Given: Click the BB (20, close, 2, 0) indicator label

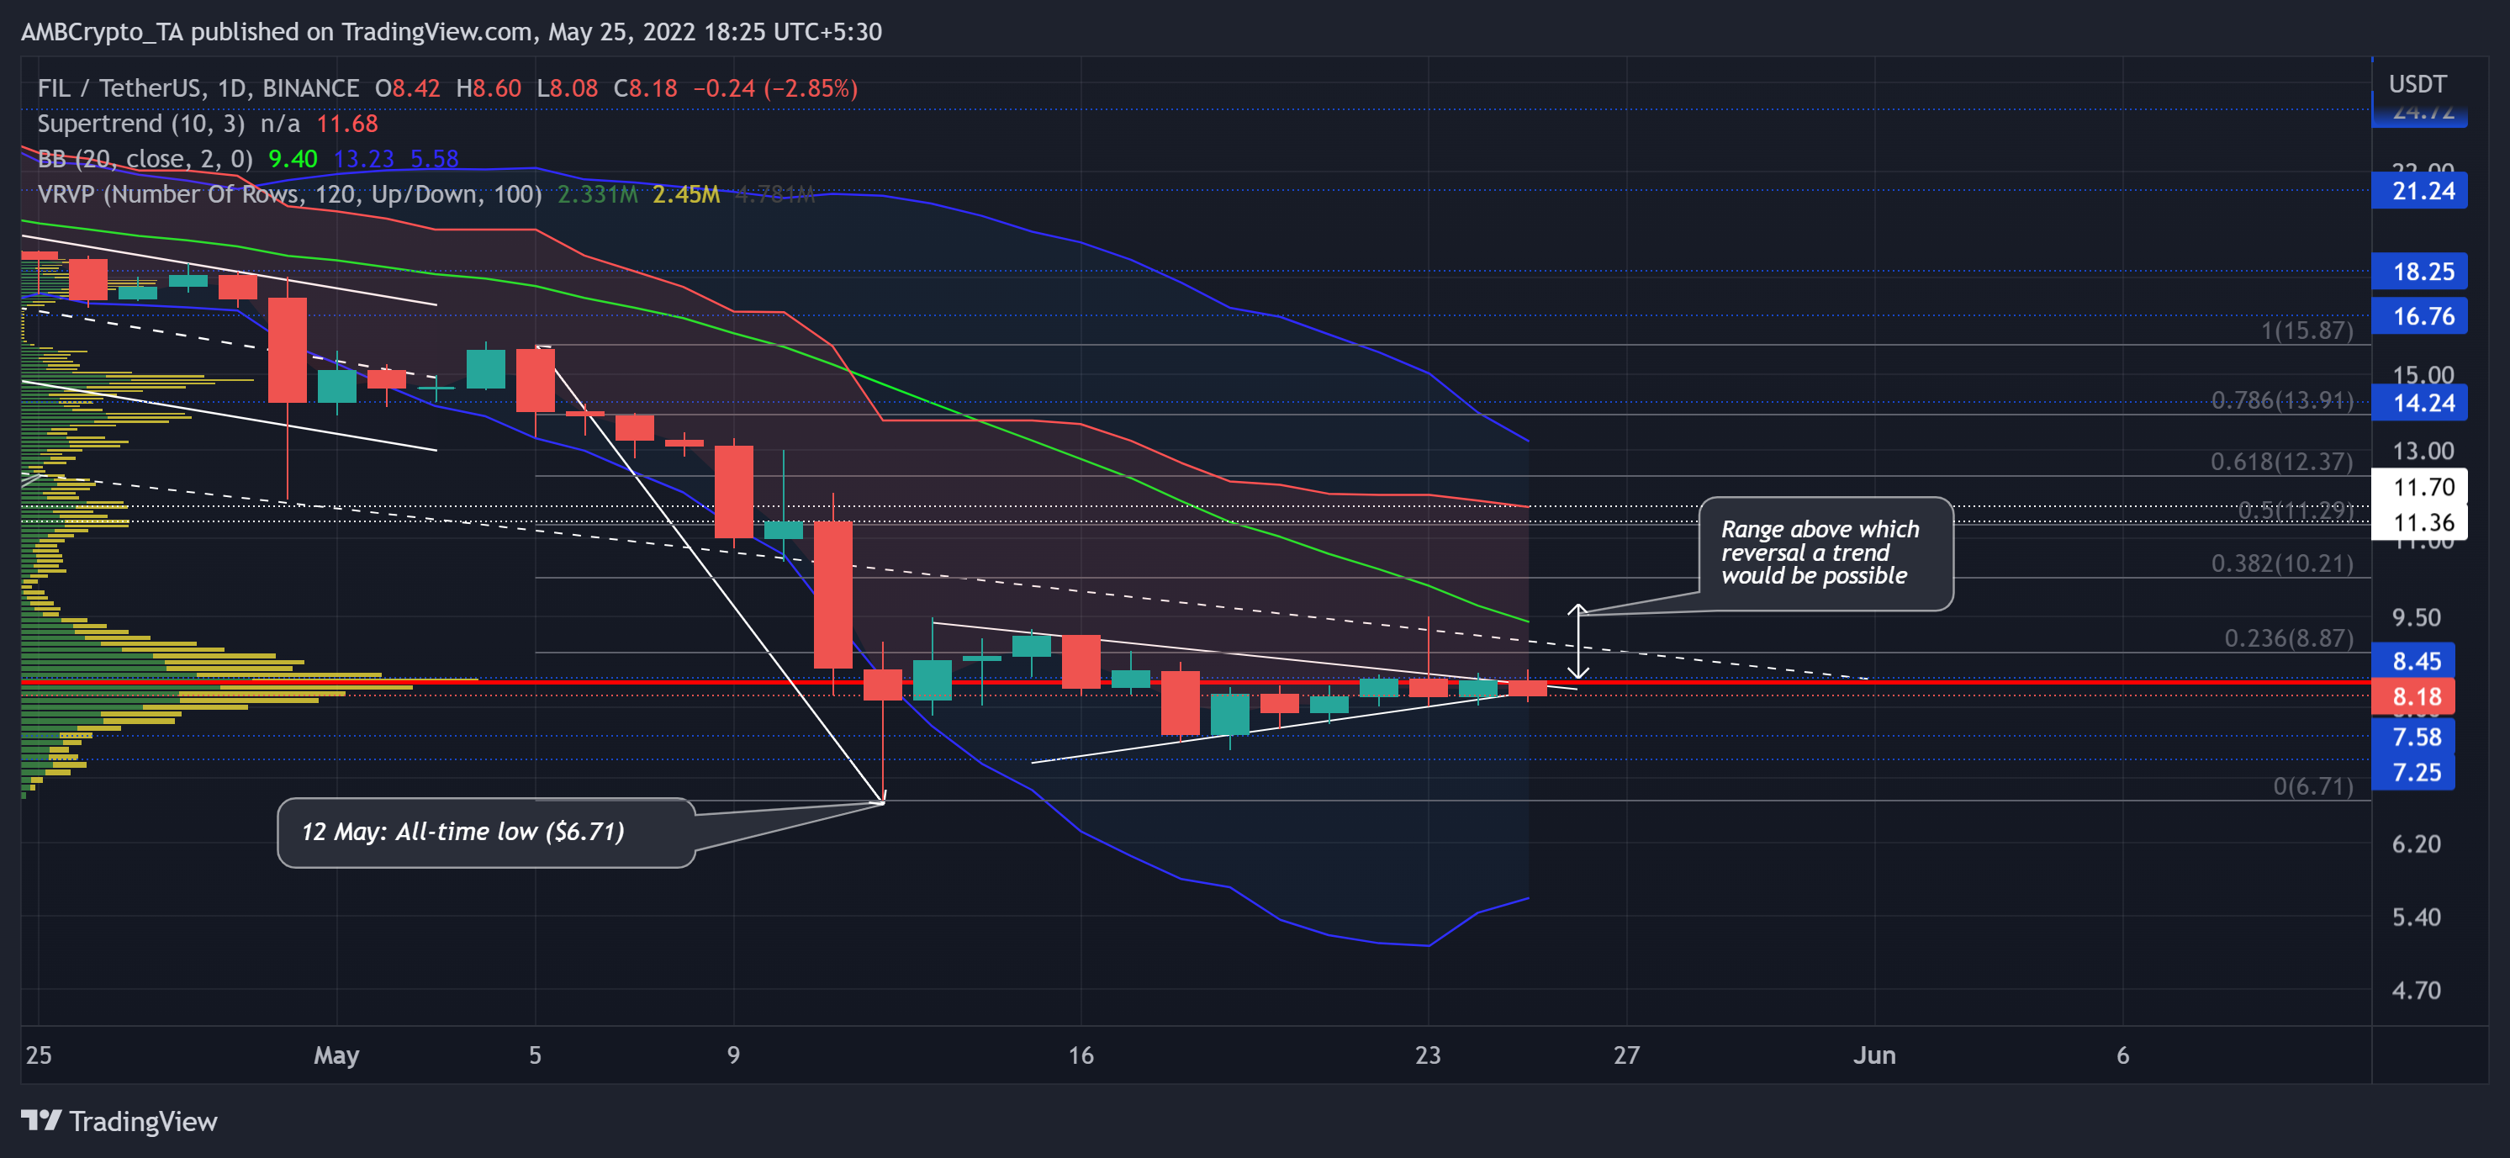Looking at the screenshot, I should coord(145,159).
